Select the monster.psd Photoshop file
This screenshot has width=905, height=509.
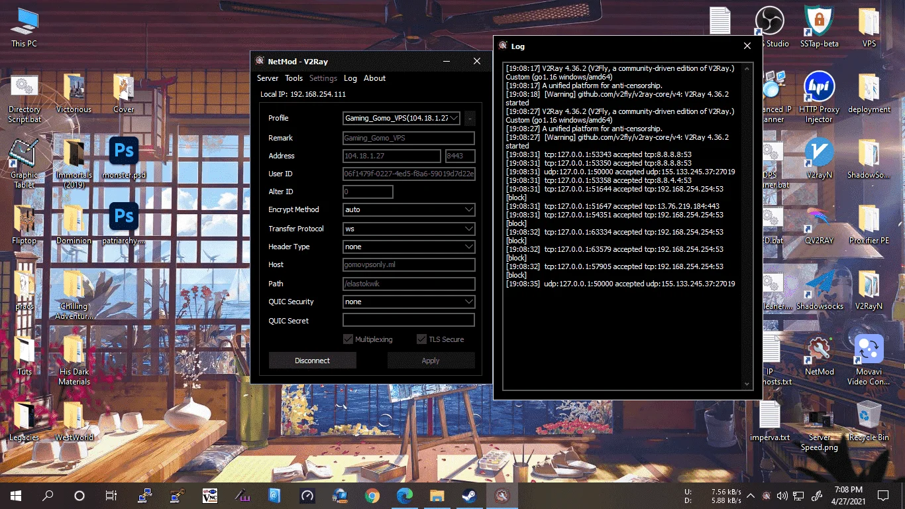(x=124, y=159)
